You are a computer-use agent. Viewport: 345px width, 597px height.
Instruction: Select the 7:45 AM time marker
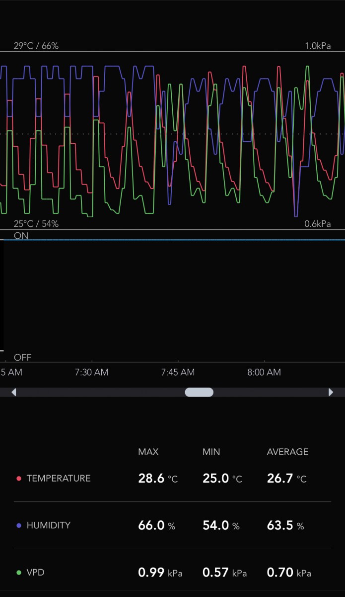pyautogui.click(x=178, y=372)
